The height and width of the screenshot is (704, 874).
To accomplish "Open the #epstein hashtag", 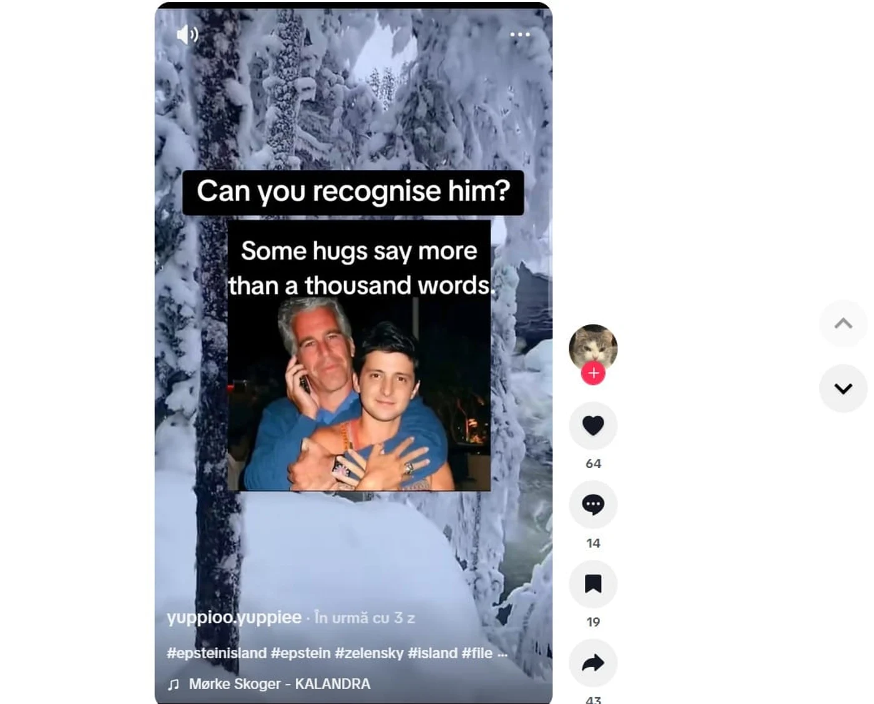I will point(300,653).
